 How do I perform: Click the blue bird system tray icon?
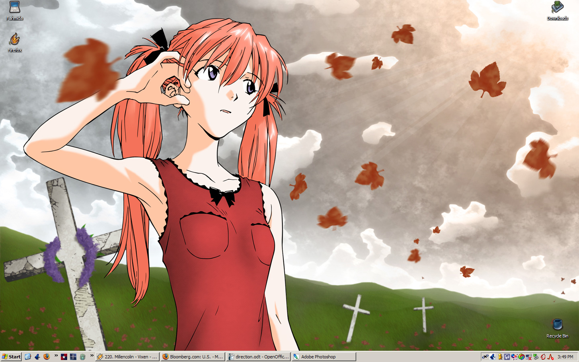click(x=493, y=357)
